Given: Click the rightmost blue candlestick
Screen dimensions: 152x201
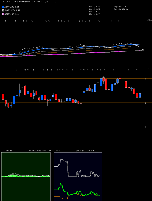Looking at the screenshot, I should [140, 96].
